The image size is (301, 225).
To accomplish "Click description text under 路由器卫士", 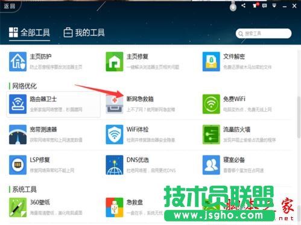I will [x=56, y=110].
